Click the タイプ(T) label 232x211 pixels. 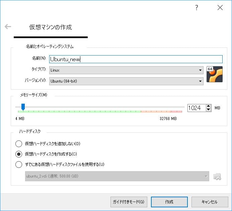[39, 69]
